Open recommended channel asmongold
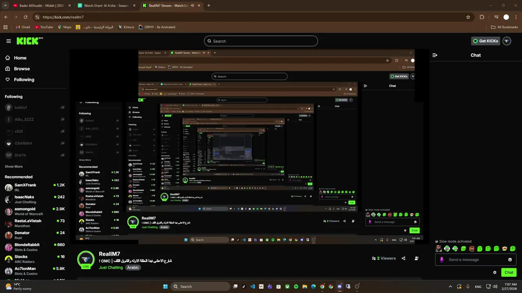The image size is (522, 293). (35, 211)
